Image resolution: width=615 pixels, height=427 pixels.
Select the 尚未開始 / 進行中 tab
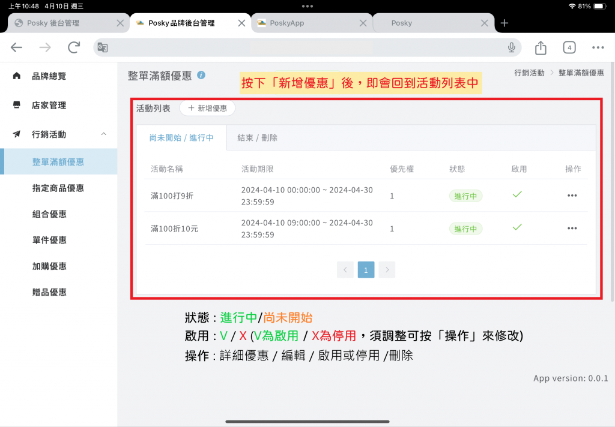point(181,137)
